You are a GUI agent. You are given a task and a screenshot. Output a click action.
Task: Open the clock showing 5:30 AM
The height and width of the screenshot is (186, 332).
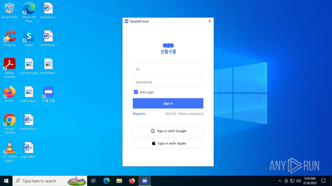coord(310,181)
